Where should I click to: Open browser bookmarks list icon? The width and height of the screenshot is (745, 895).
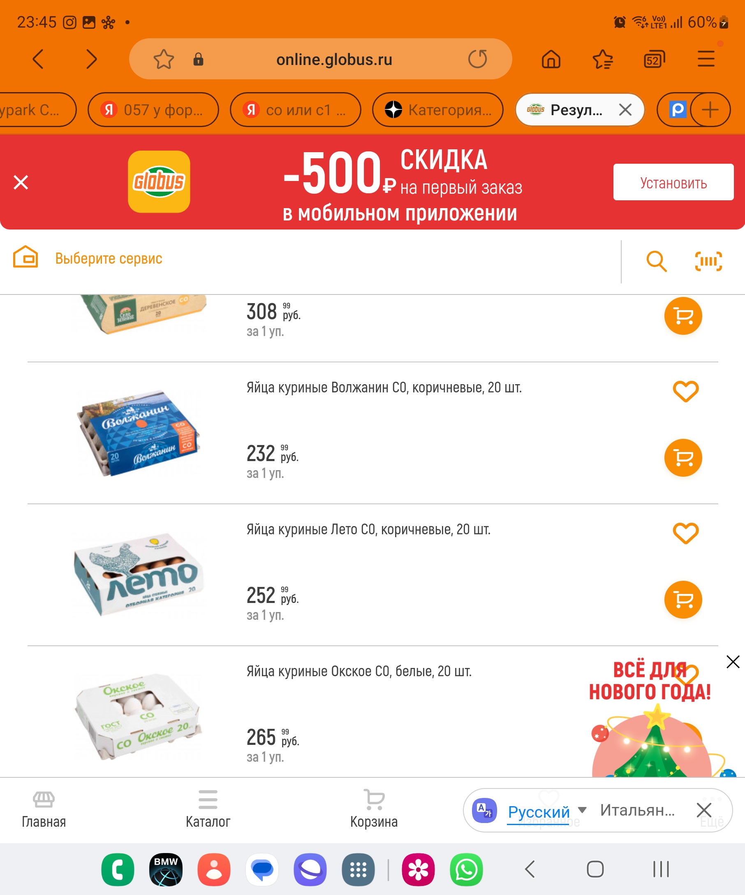[x=603, y=59]
